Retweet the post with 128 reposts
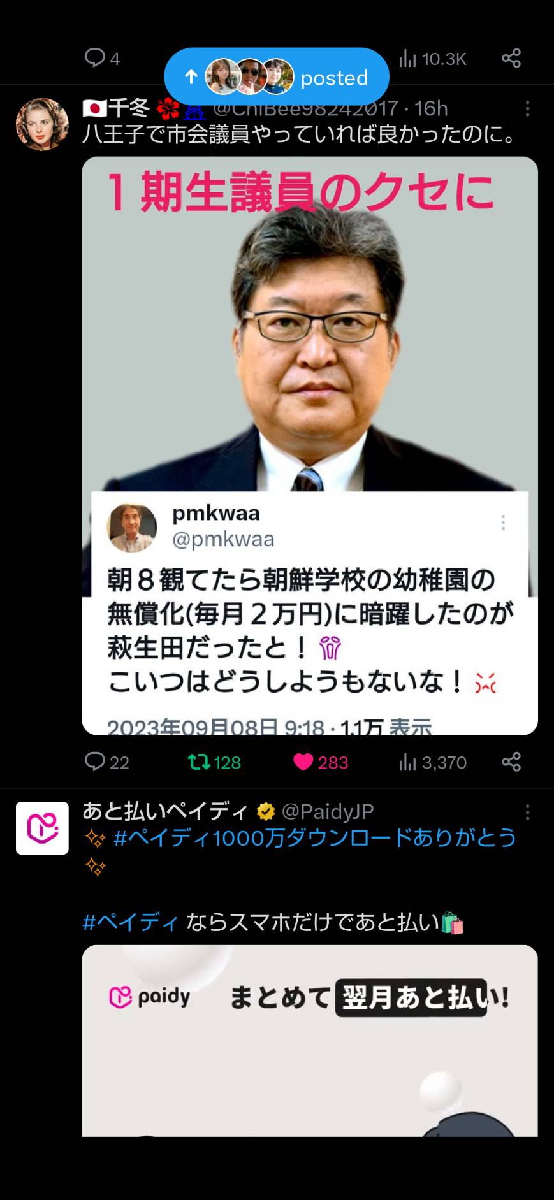 214,762
